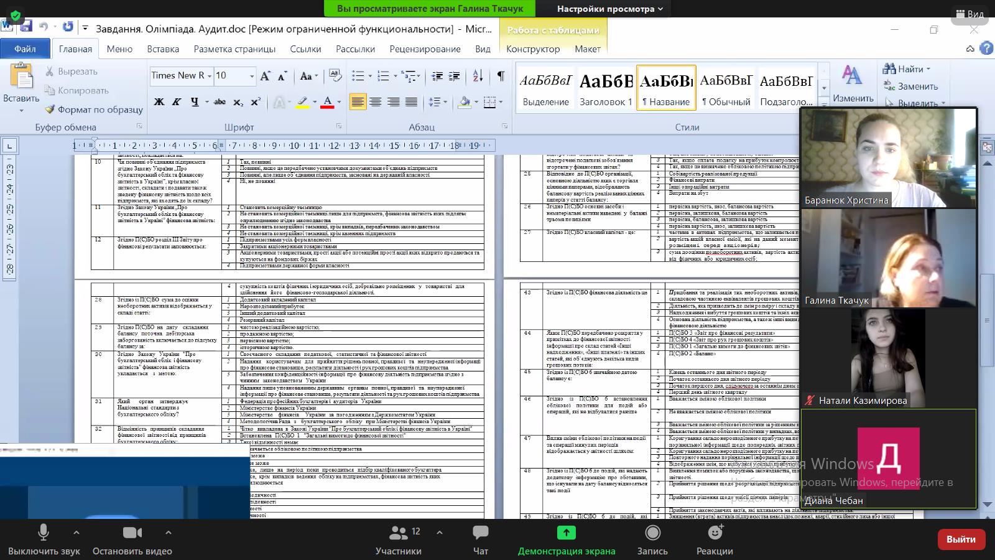Open the font size dropdown showing 10
This screenshot has width=995, height=560.
pos(252,76)
